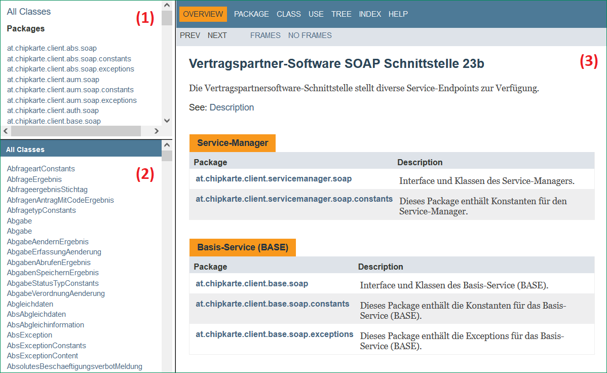
Task: Open class AbfrageergebnisStichtag
Action: point(47,190)
